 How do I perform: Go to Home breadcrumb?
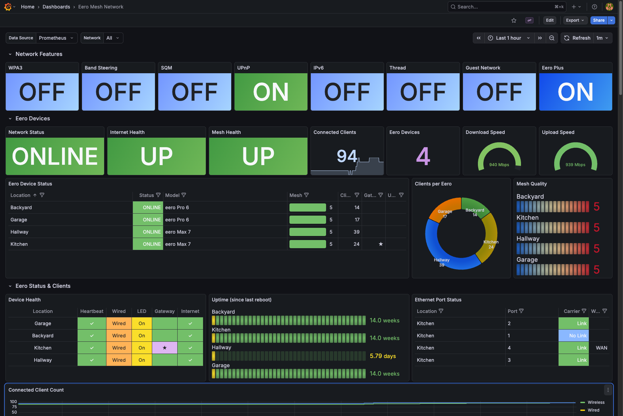pos(28,7)
